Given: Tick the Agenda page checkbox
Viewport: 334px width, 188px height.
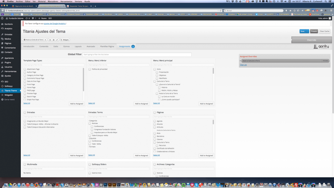Looking at the screenshot, I should click(155, 121).
